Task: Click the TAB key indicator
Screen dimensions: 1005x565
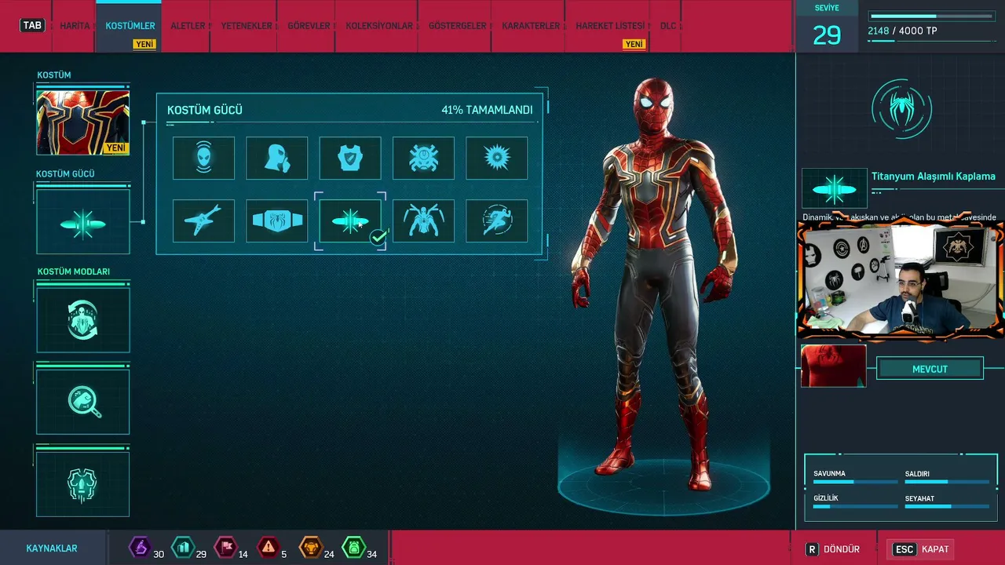Action: coord(32,25)
